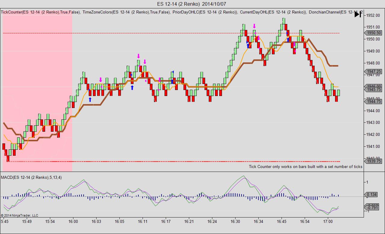The image size is (385, 234).
Task: Click the scroll-to-latest-bar arrow icon
Action: [358, 14]
